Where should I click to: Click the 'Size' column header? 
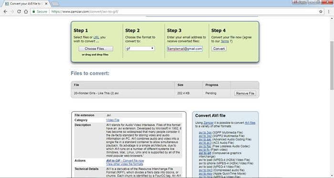180,85
